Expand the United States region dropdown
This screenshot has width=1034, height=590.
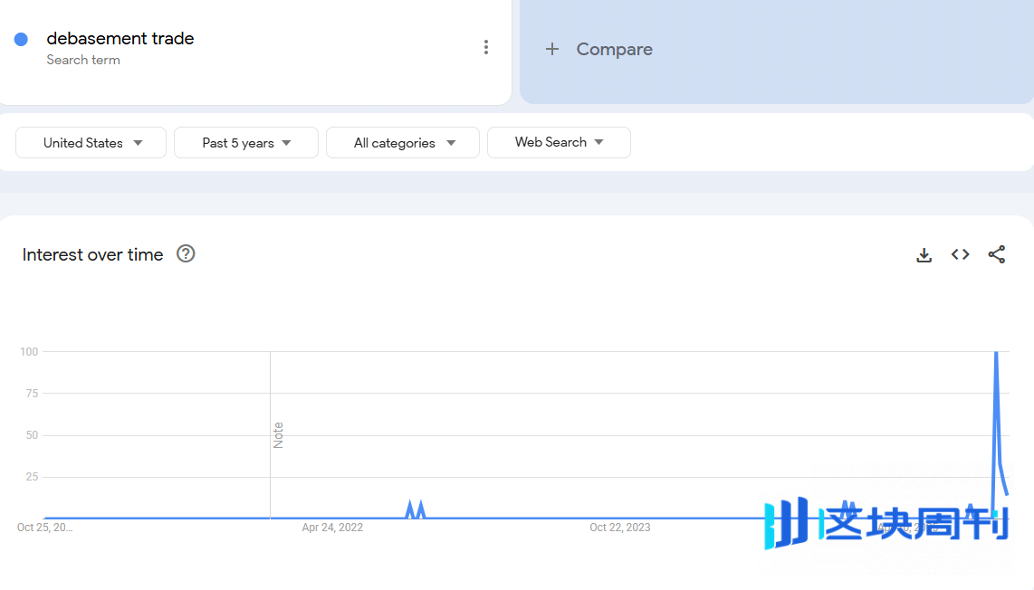pos(91,143)
